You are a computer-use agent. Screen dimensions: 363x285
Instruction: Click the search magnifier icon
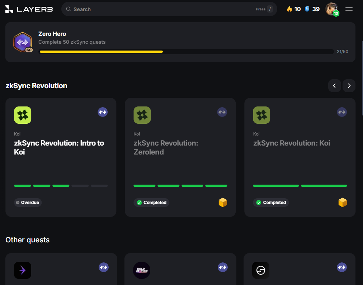tap(68, 9)
